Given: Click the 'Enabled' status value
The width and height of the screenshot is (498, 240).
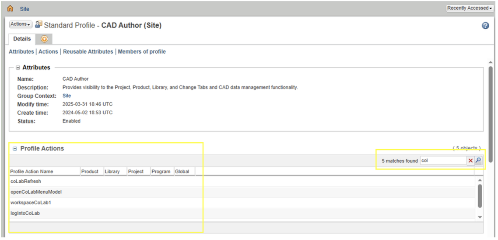Looking at the screenshot, I should coord(71,121).
